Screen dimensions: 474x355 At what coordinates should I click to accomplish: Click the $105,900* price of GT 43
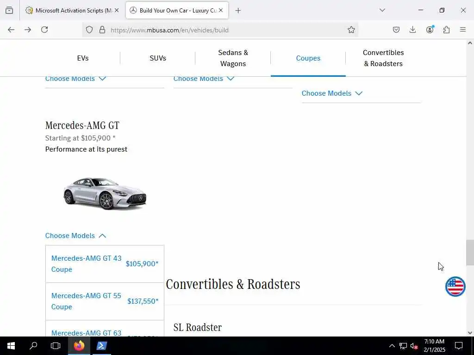coord(142,264)
